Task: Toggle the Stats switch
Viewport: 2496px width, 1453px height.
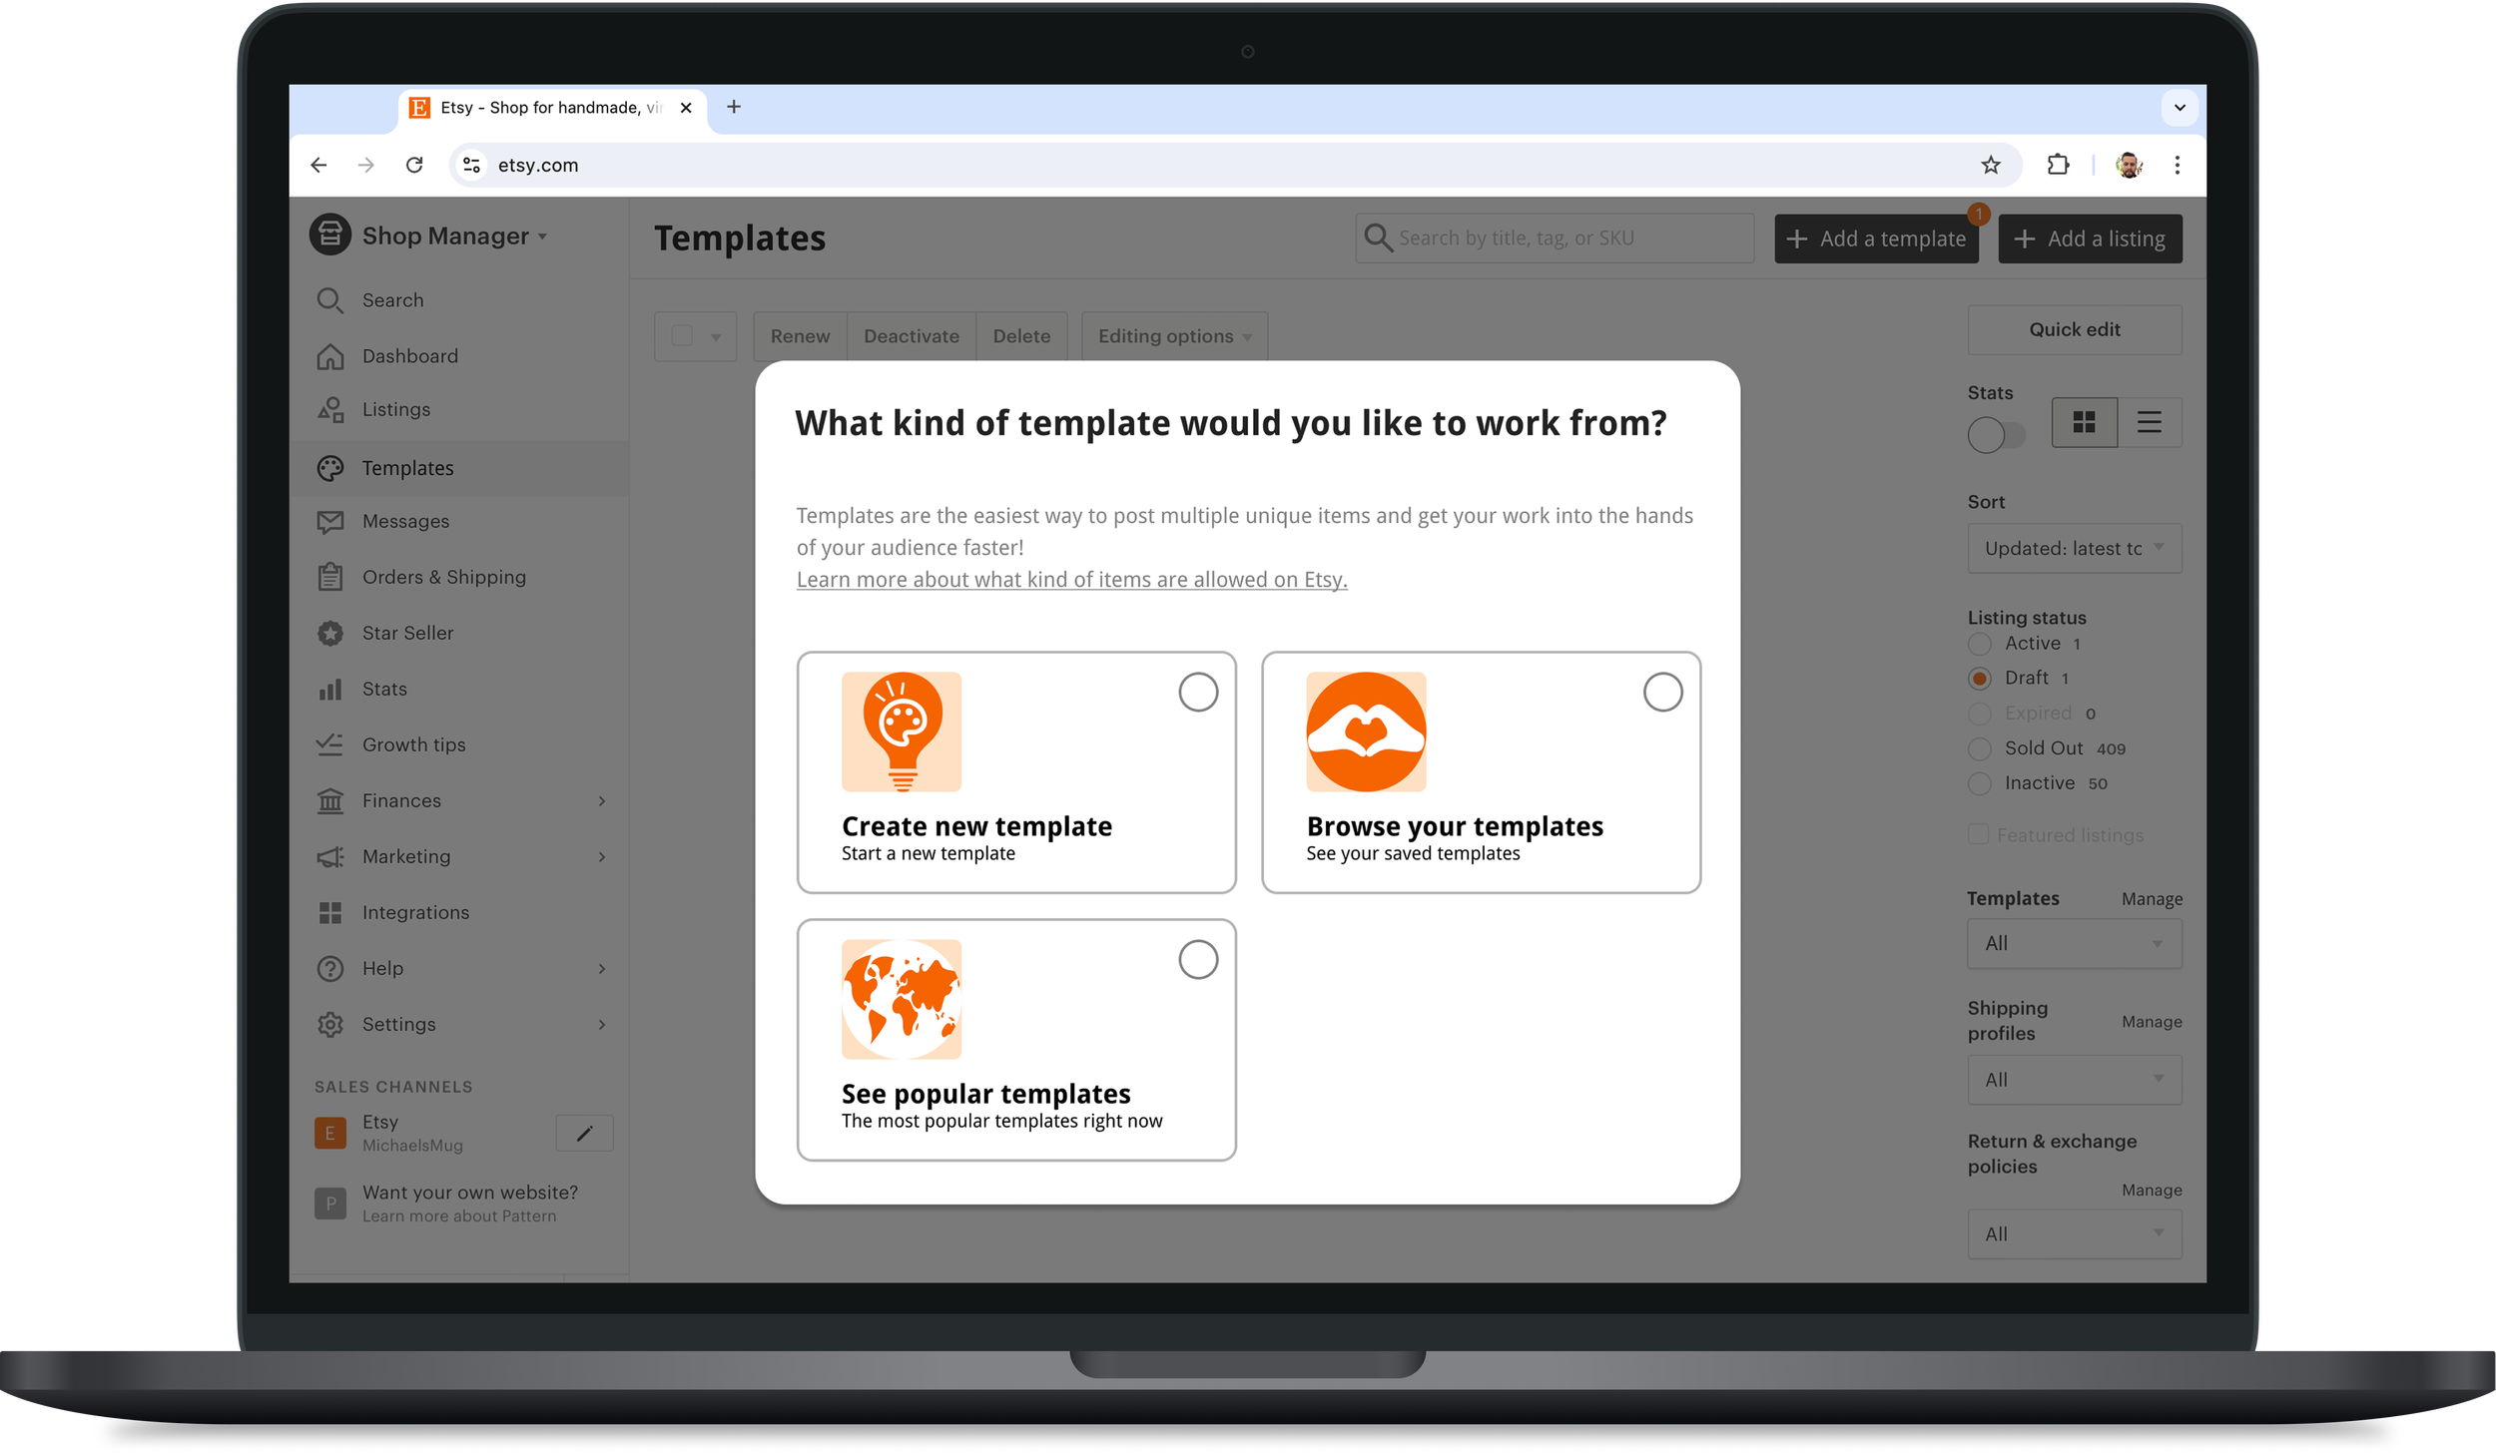Action: coord(1995,435)
